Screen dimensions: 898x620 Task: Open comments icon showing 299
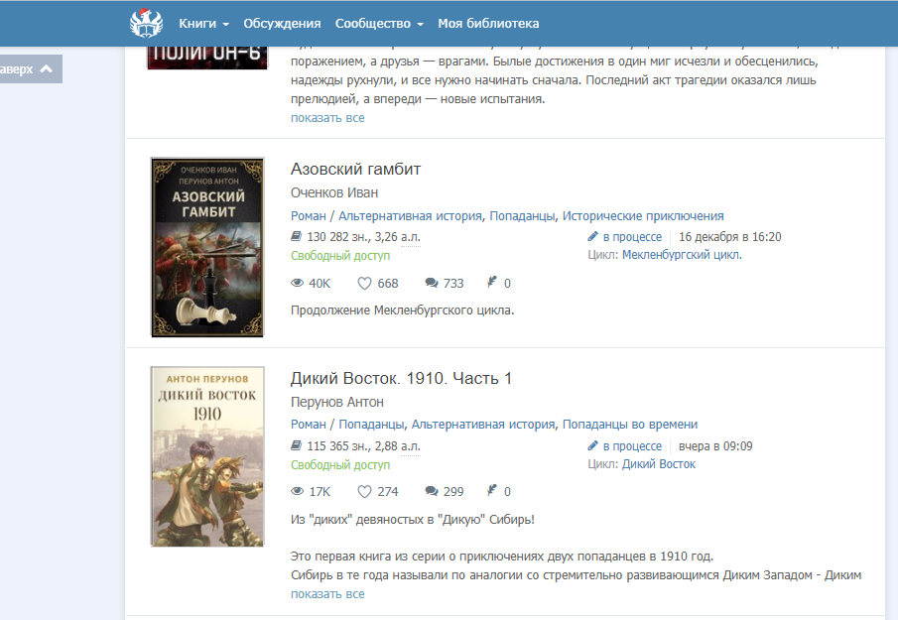click(x=432, y=491)
